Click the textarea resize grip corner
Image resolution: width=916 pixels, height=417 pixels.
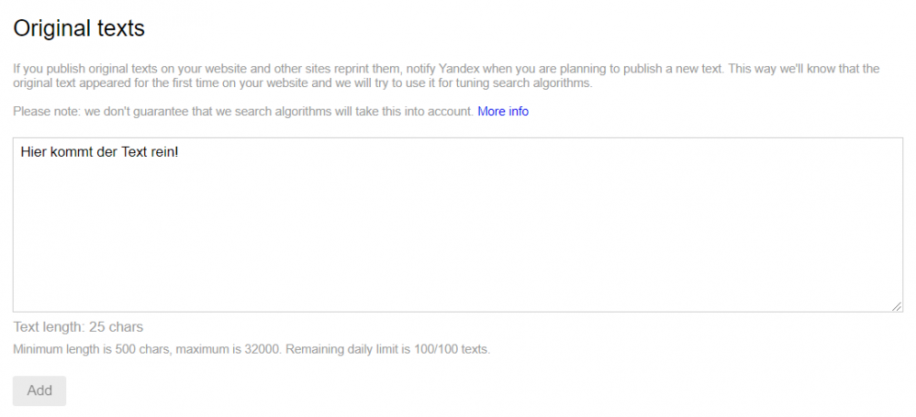click(x=897, y=306)
